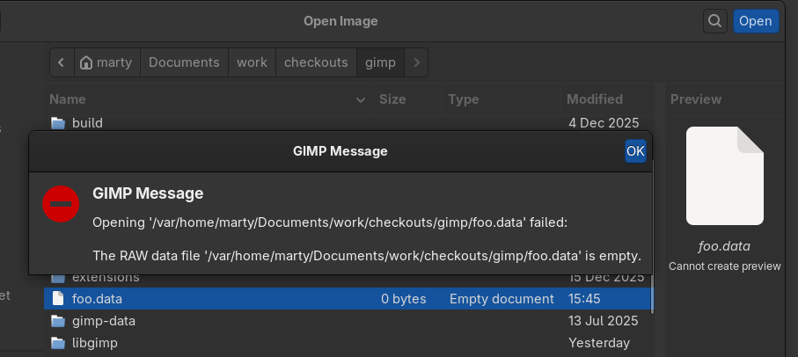Click the foo.data file icon

click(58, 299)
